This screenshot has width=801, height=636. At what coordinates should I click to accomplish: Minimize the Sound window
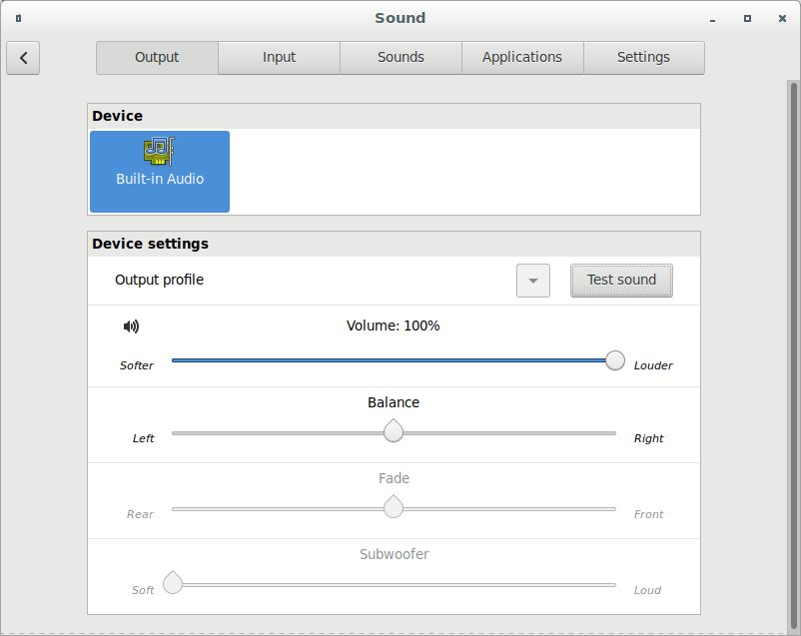(x=712, y=19)
